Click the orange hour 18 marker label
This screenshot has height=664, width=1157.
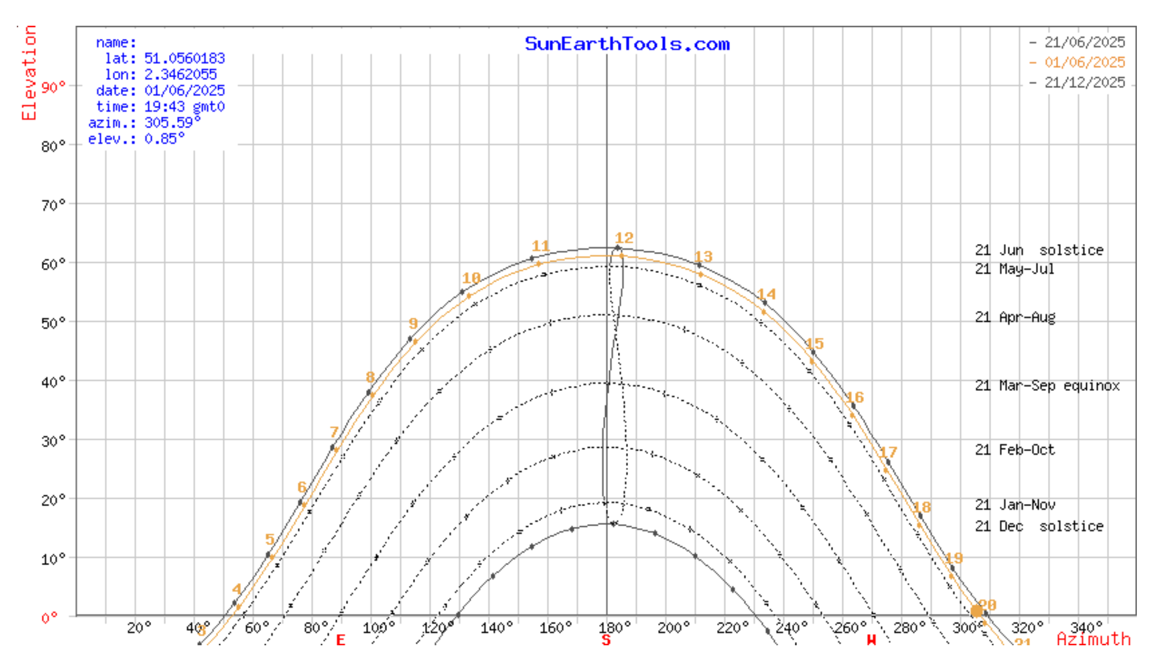tap(922, 507)
